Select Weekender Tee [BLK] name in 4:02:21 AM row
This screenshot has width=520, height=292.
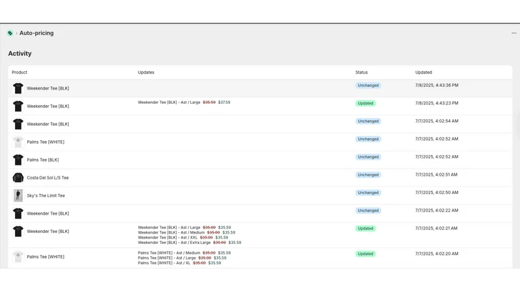click(48, 232)
